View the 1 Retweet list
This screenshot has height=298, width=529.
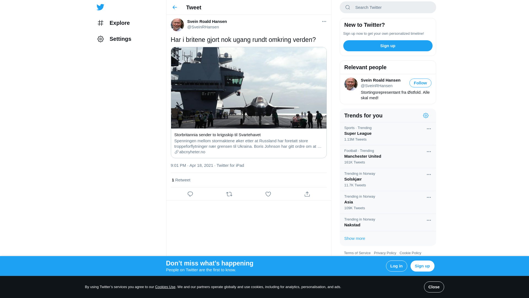[181, 180]
